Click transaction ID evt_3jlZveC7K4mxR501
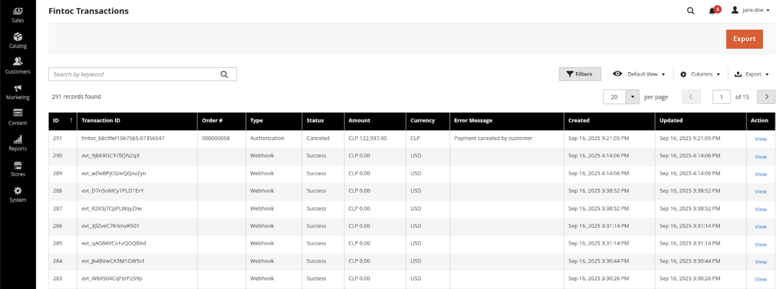 (x=110, y=226)
